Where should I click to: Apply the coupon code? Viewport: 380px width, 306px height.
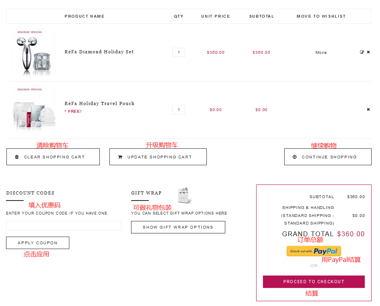point(38,243)
